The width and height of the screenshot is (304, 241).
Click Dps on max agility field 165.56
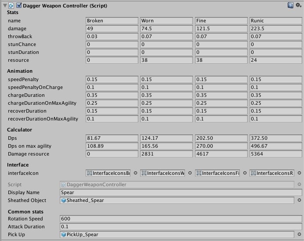(166, 146)
